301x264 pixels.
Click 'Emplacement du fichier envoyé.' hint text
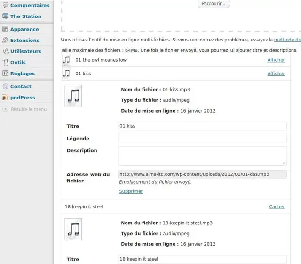click(155, 182)
